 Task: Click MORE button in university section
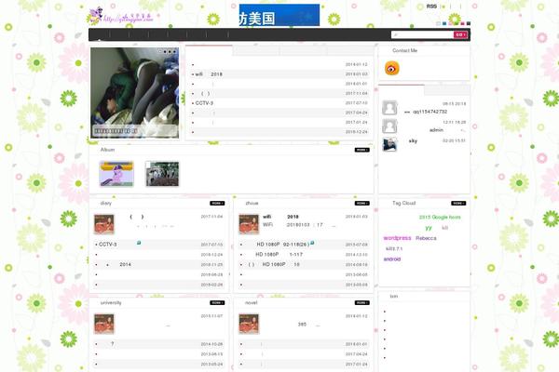click(x=217, y=303)
